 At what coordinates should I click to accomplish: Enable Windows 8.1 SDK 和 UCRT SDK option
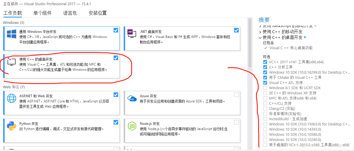tap(265, 88)
